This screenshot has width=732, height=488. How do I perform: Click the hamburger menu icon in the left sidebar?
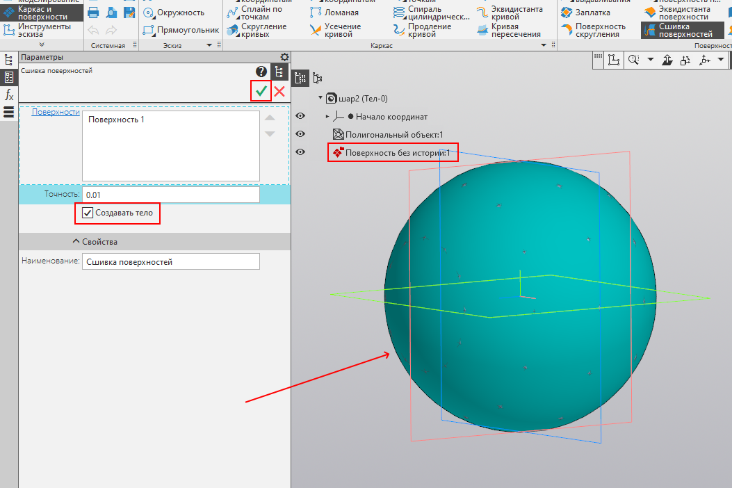click(x=8, y=112)
